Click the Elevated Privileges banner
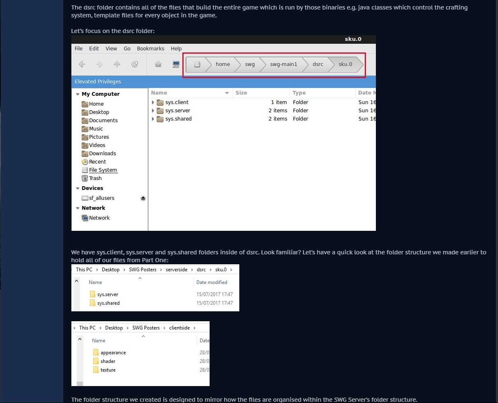 tap(224, 82)
